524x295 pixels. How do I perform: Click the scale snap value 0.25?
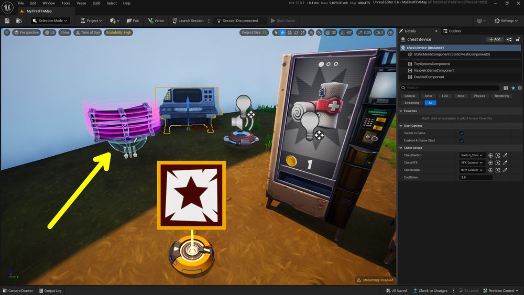[367, 32]
